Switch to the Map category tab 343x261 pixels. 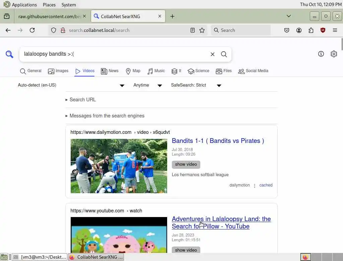(133, 71)
